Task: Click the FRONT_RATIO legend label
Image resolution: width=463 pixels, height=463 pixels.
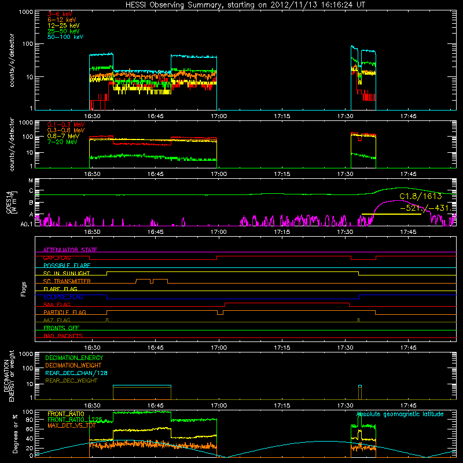Action: (66, 414)
